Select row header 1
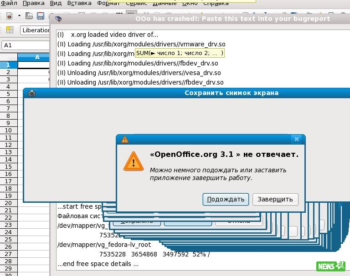The height and width of the screenshot is (276, 350). [x=9, y=65]
